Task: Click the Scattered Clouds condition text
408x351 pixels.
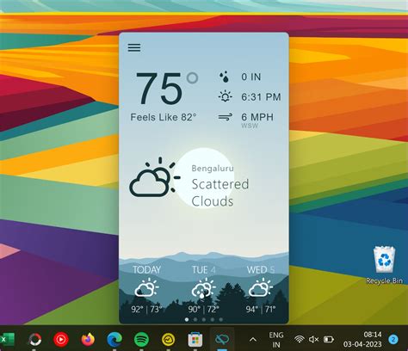Action: [220, 193]
